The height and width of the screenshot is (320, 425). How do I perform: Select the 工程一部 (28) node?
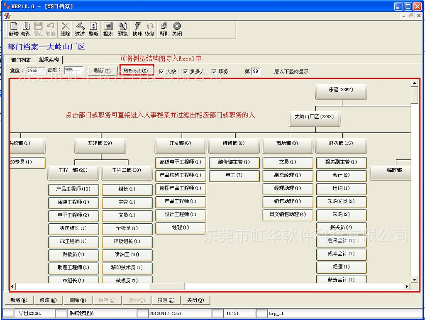[73, 170]
